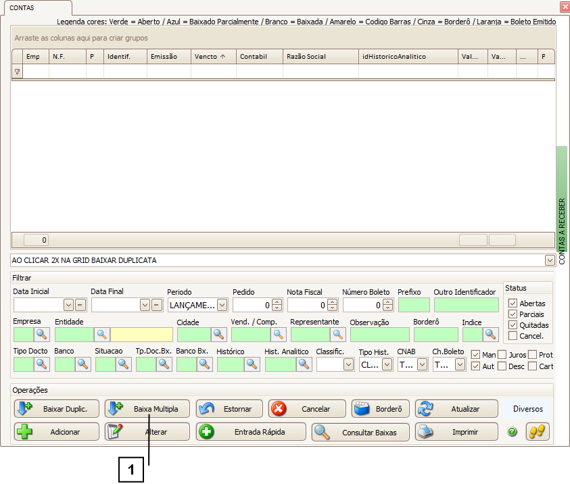Click the Baixa Multipla button
570x484 pixels.
[x=147, y=409]
